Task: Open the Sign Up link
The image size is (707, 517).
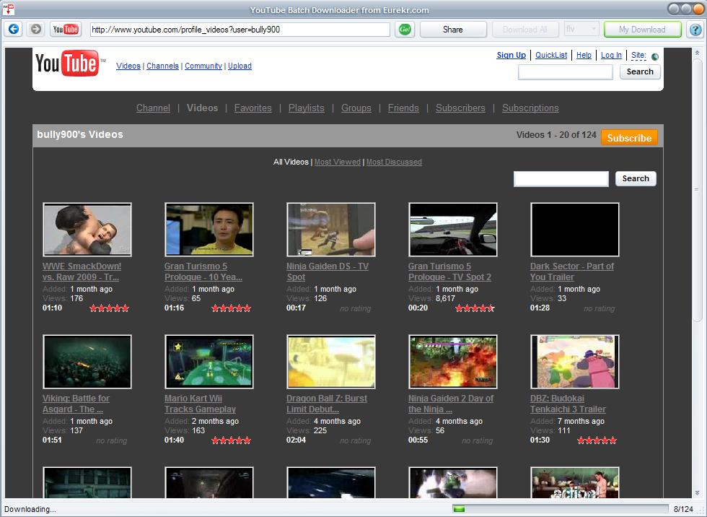Action: point(511,55)
